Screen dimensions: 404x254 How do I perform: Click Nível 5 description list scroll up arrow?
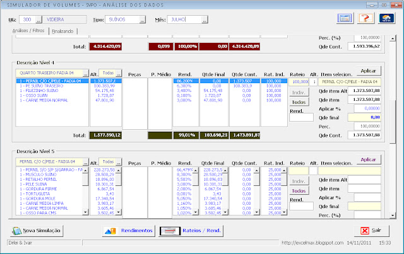[85, 170]
